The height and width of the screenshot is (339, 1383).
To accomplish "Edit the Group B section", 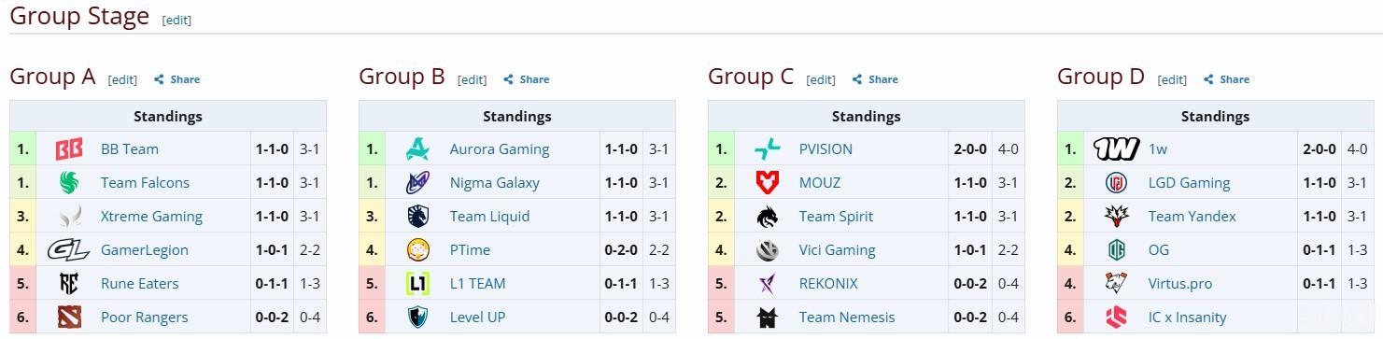I will point(473,79).
